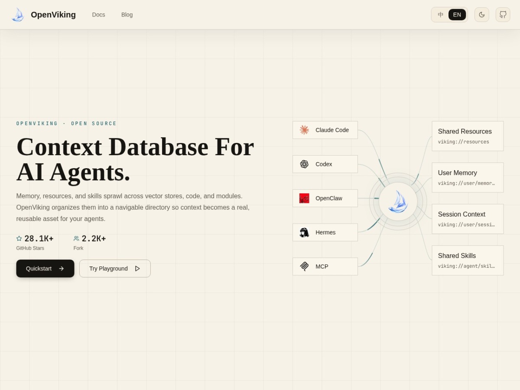The image size is (520, 390).
Task: Switch language to Chinese (中)
Action: tap(441, 15)
